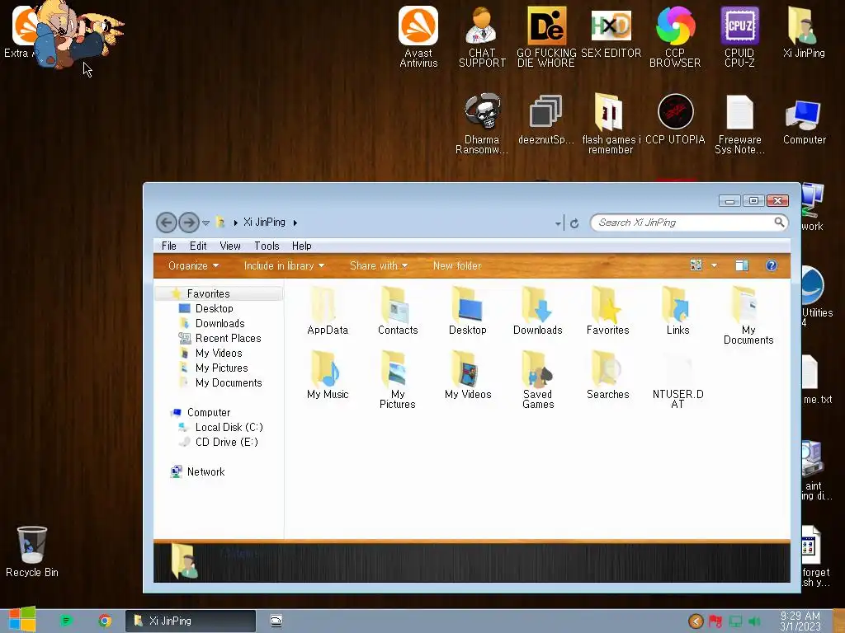
Task: Click the flash games i remember folder
Action: [611, 124]
